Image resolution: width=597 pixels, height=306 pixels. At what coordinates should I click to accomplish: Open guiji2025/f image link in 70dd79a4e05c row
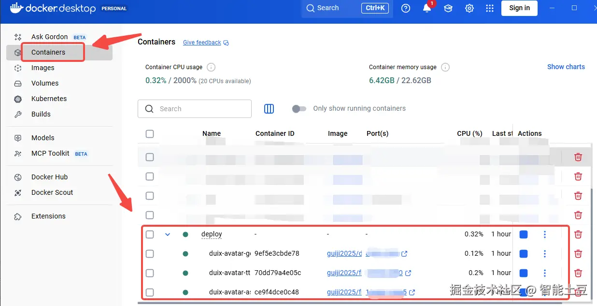pos(344,273)
